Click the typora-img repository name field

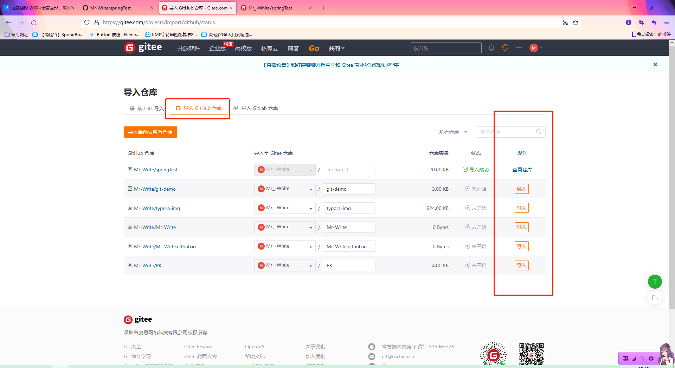[349, 208]
